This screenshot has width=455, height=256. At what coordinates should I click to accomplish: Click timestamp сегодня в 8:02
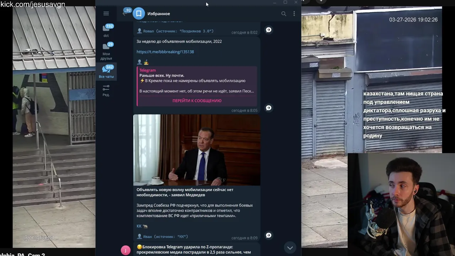[x=244, y=32]
